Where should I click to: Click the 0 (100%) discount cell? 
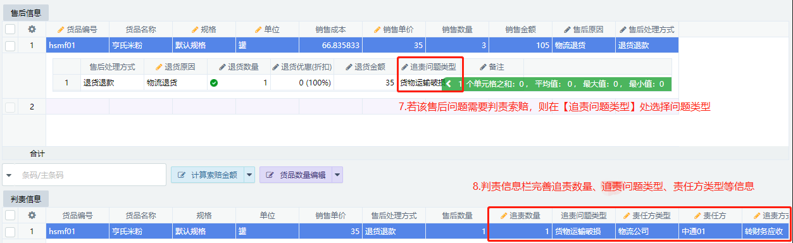click(302, 82)
